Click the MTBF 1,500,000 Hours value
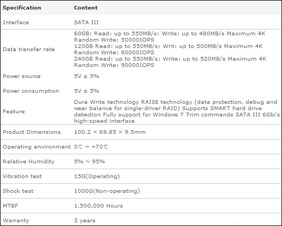Viewport: 282px width, 226px height. [99, 206]
